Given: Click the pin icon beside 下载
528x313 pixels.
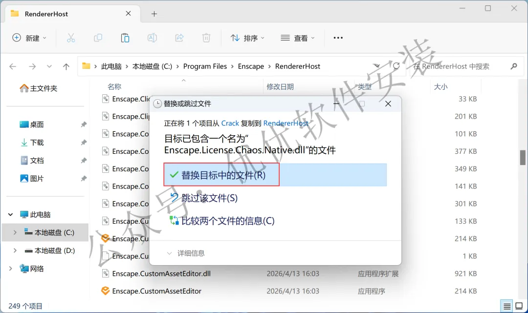Looking at the screenshot, I should point(84,143).
